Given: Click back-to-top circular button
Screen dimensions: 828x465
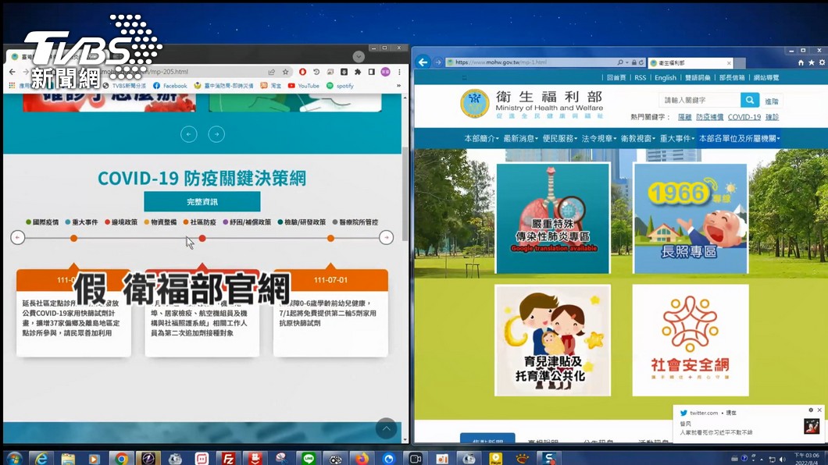Looking at the screenshot, I should click(387, 428).
